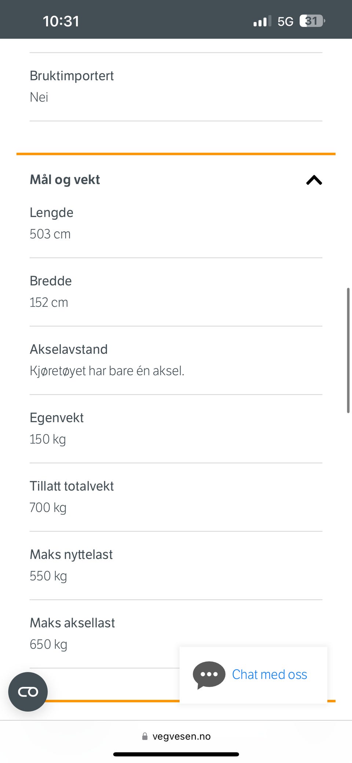
Task: Tap the Bruktimportert Nei entry
Action: [x=71, y=86]
